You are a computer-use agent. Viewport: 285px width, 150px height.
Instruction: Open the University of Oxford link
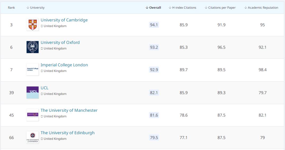click(x=60, y=43)
